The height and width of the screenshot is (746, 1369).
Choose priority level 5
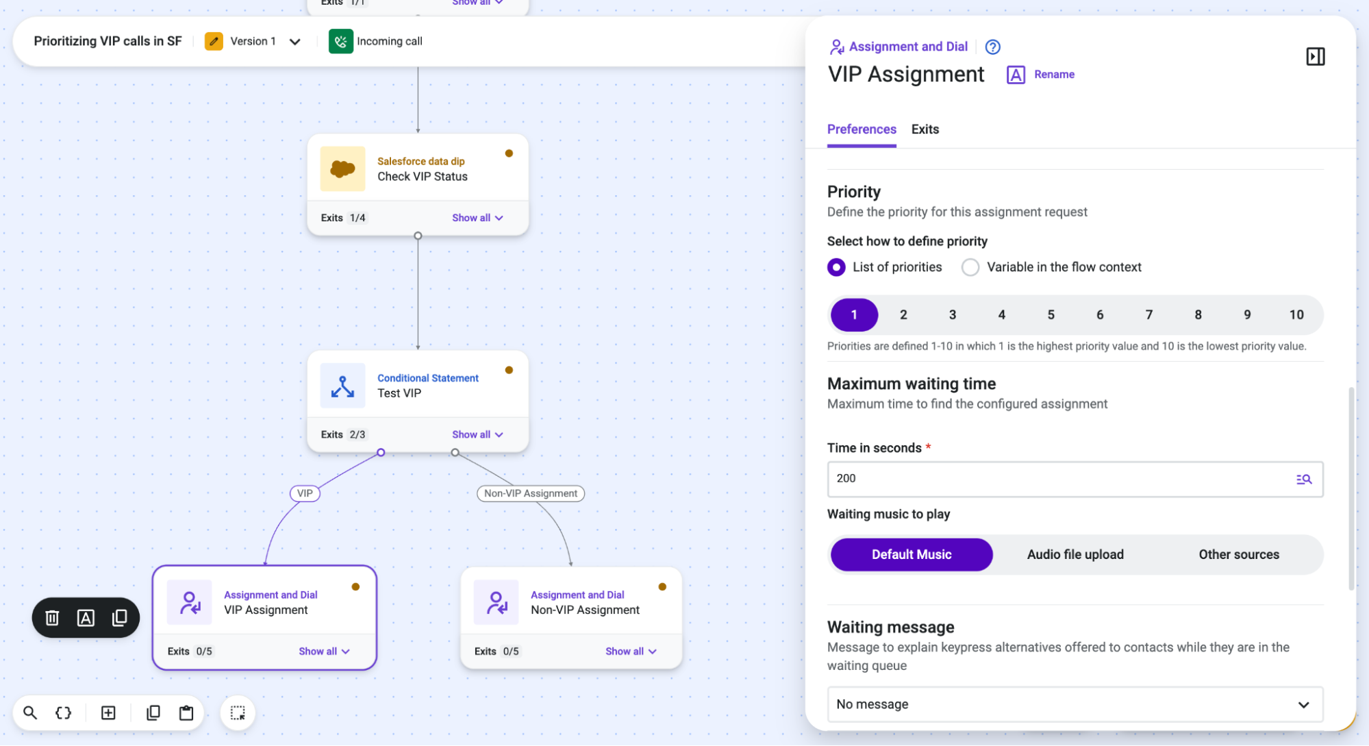tap(1051, 315)
